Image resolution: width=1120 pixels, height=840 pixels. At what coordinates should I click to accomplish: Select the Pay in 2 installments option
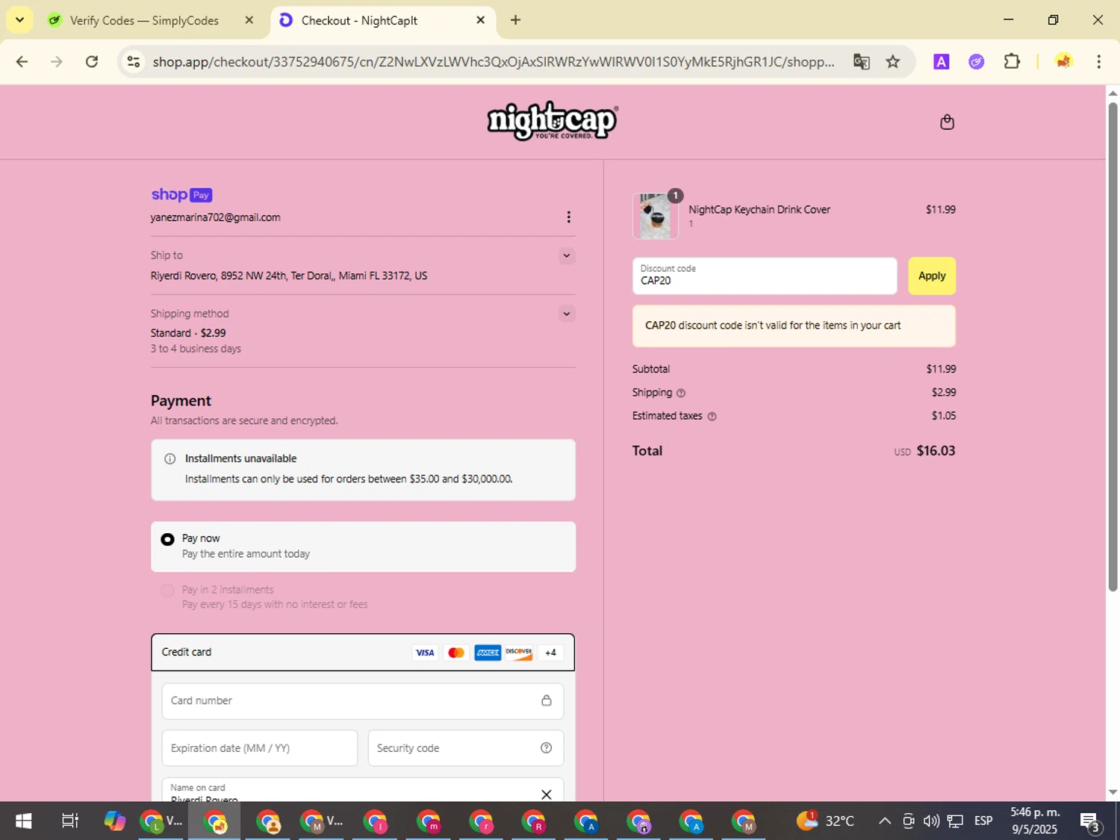(x=168, y=591)
